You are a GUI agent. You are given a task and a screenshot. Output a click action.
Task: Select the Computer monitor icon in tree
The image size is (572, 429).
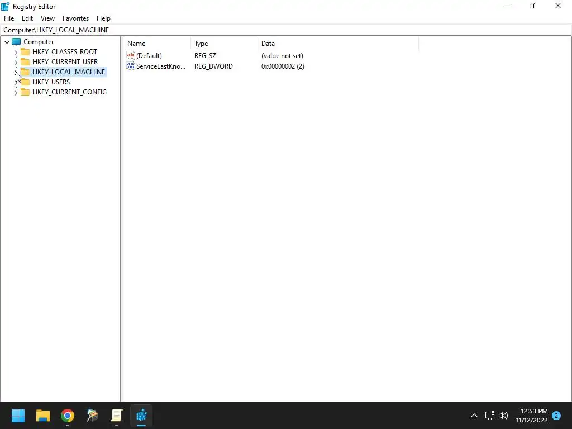[16, 42]
